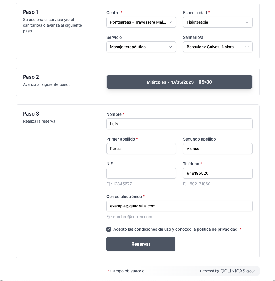Open the Centro dropdown

tap(138, 22)
